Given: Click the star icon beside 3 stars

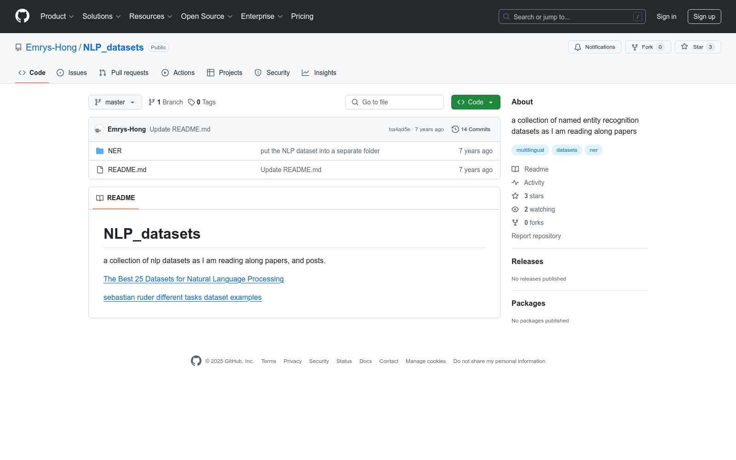Looking at the screenshot, I should (515, 196).
